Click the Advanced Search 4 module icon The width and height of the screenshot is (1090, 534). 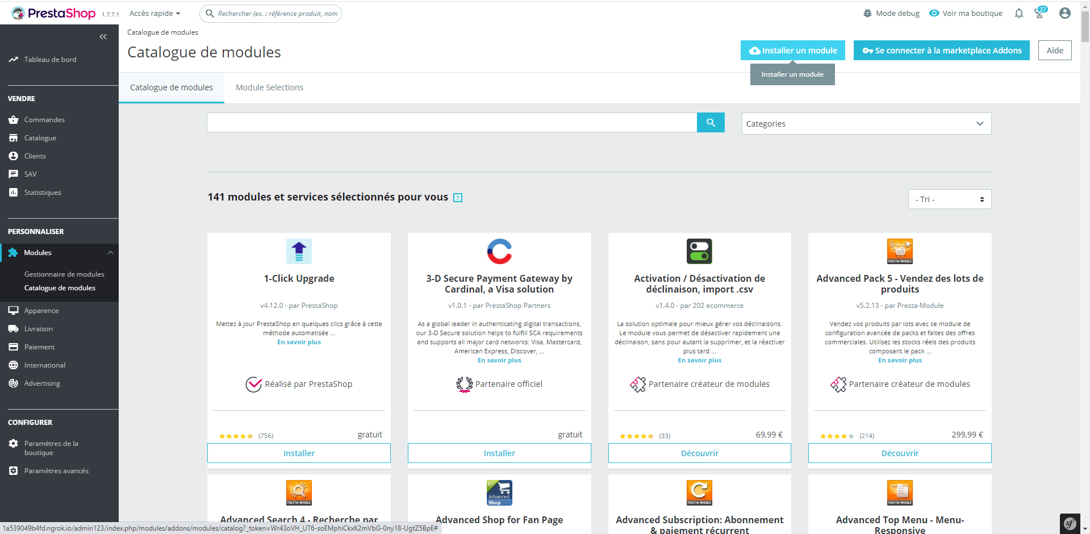[299, 493]
